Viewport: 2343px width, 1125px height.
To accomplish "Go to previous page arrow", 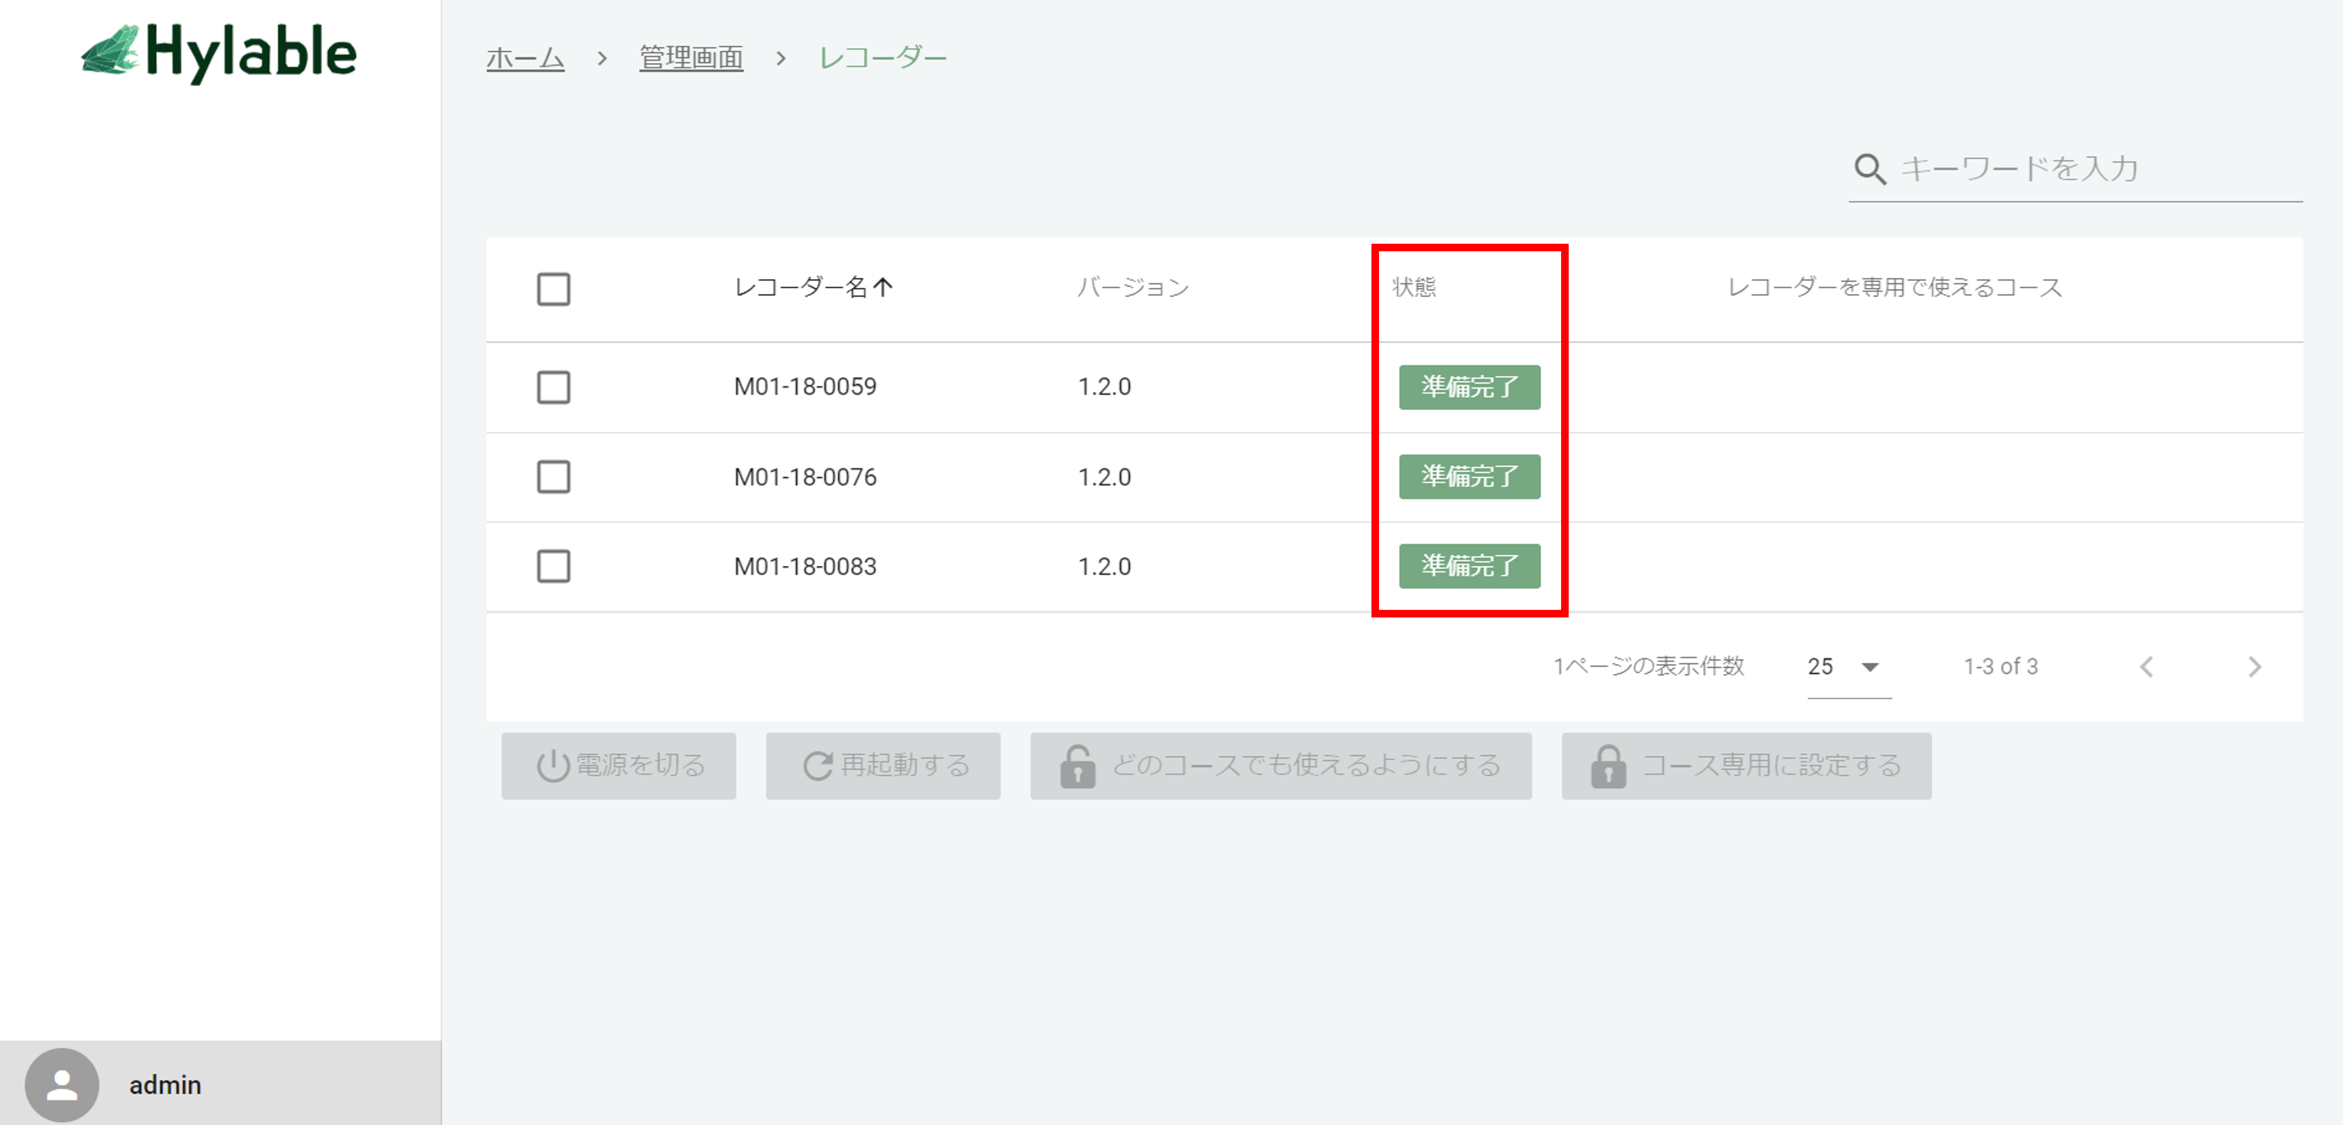I will pos(2146,667).
